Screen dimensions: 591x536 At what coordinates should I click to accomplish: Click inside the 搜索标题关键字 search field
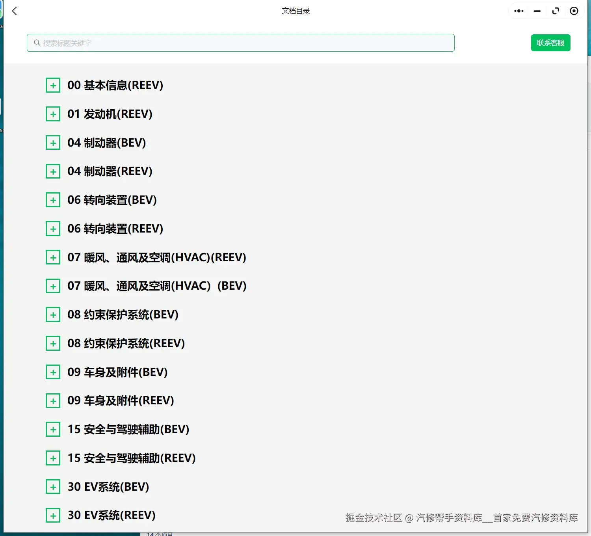pyautogui.click(x=240, y=43)
